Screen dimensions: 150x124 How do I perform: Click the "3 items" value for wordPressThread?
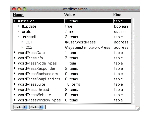[71, 90]
